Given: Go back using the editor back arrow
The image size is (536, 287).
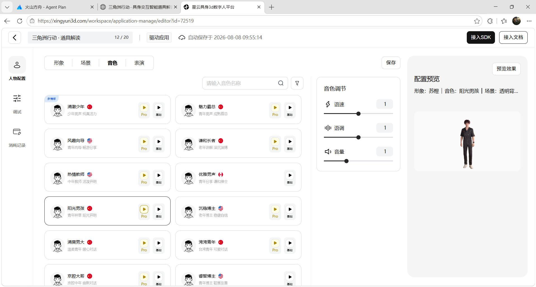Looking at the screenshot, I should click(x=15, y=37).
